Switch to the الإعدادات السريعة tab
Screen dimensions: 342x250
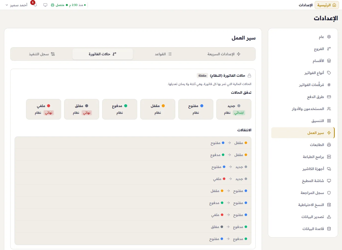(x=224, y=54)
